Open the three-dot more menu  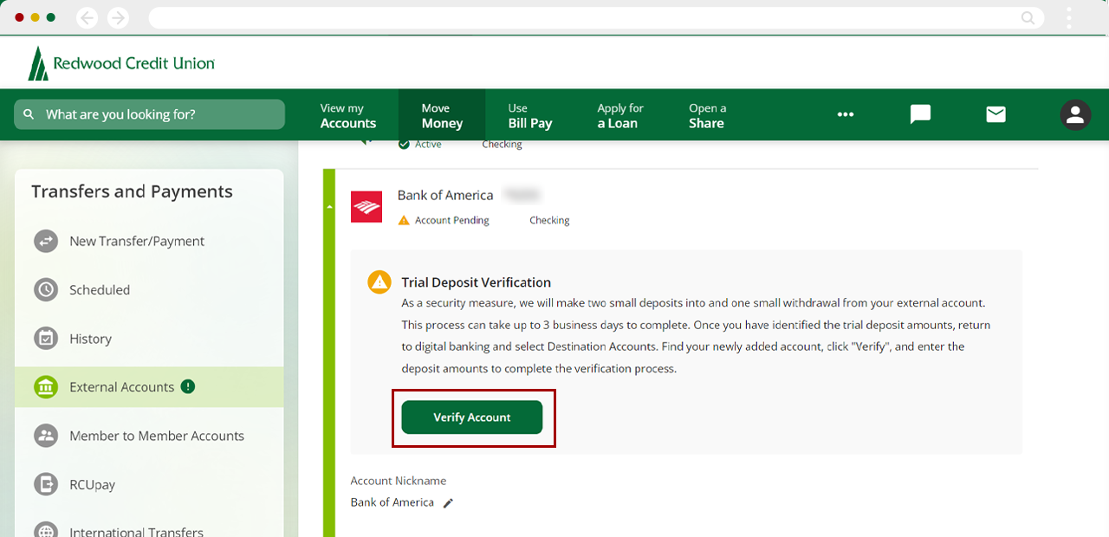click(x=846, y=114)
